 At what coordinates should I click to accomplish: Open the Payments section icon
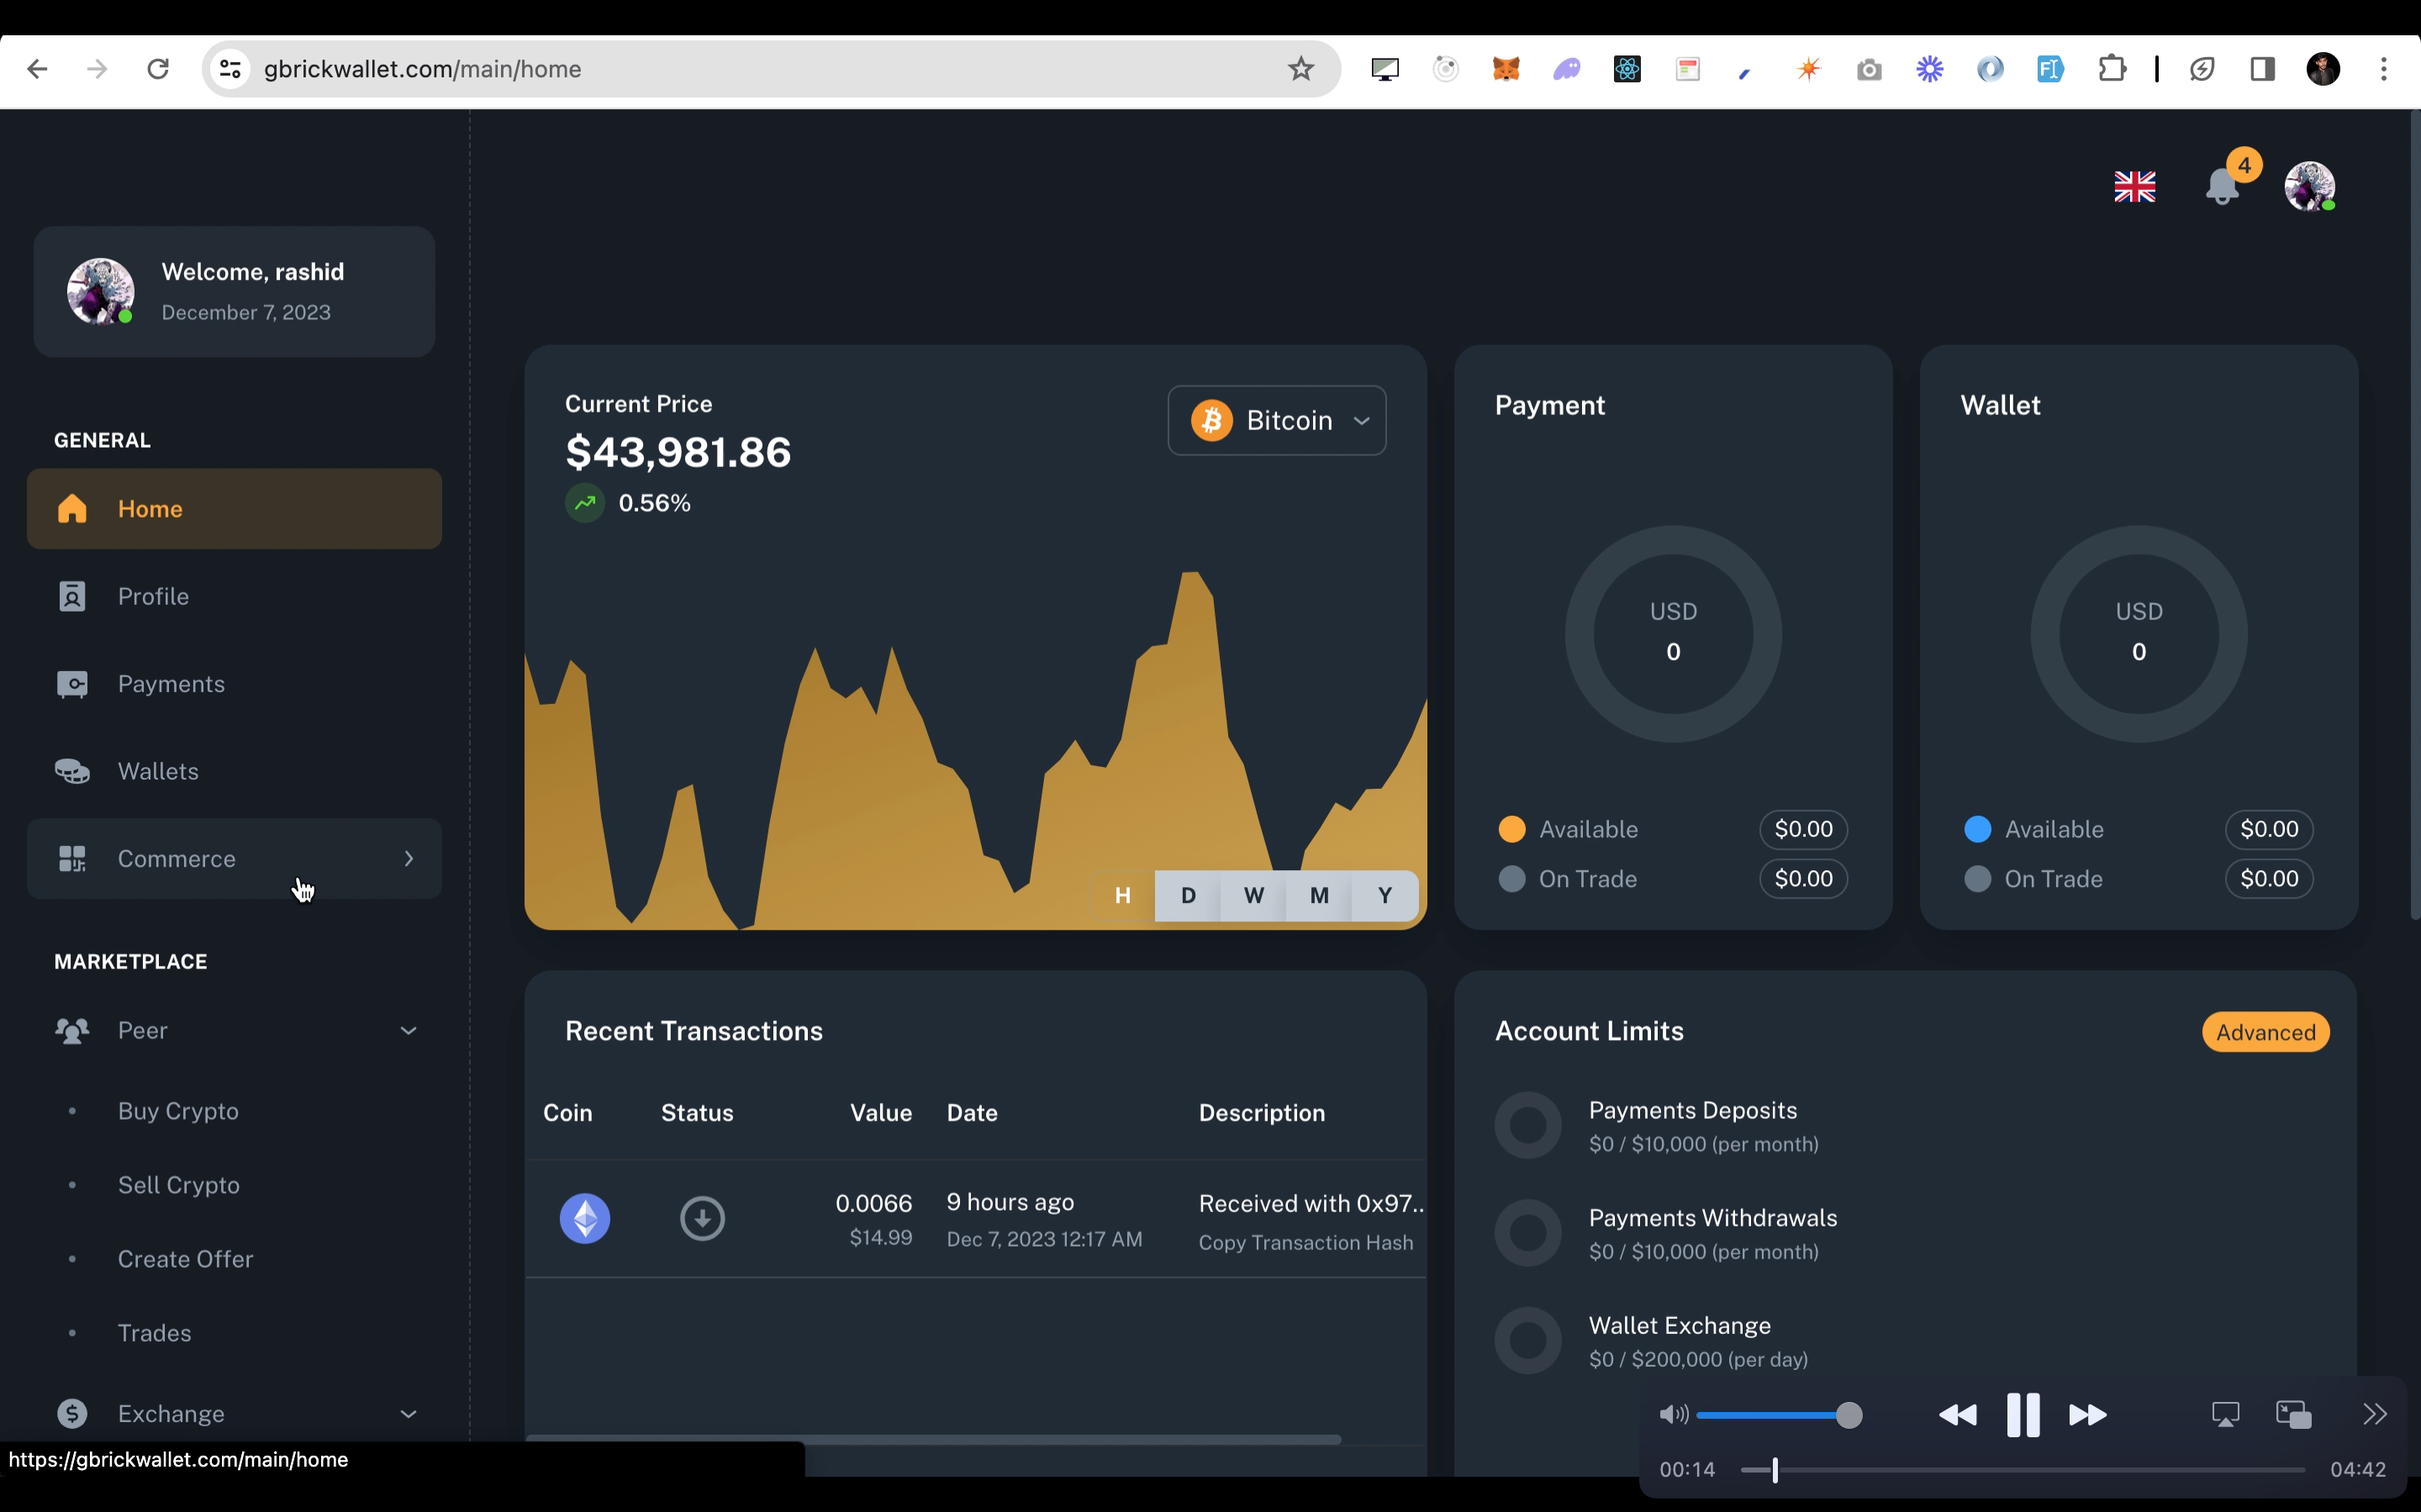click(x=72, y=683)
